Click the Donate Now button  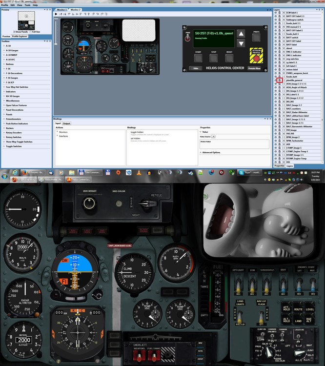[x=254, y=68]
